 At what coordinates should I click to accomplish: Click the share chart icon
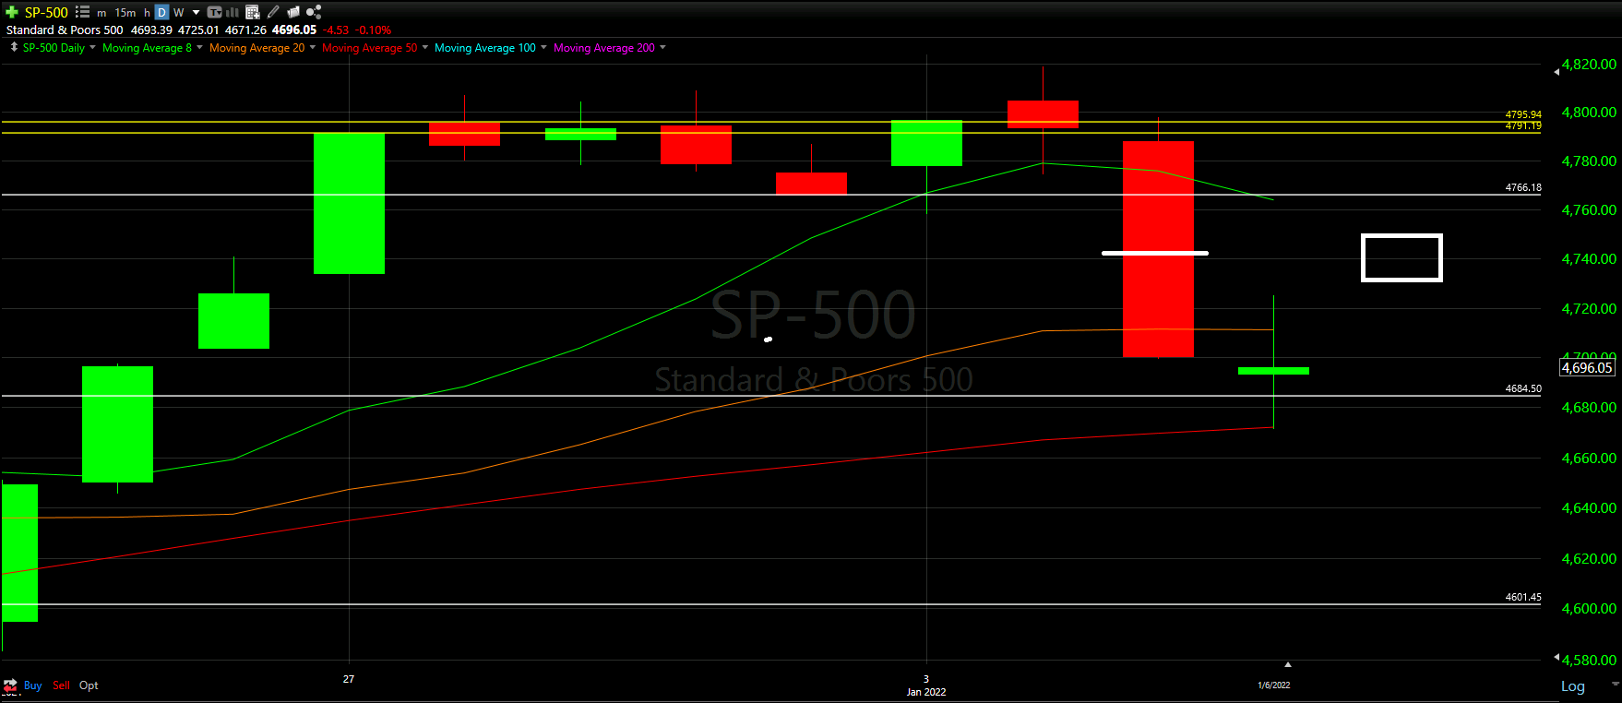click(314, 12)
